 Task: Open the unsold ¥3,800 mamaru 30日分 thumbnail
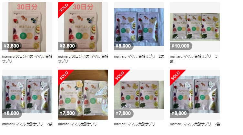click(27, 27)
